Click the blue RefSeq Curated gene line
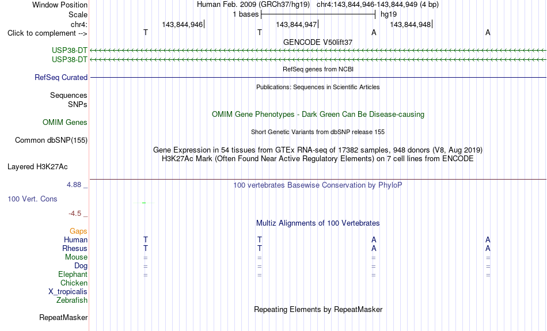547x331 pixels. coord(318,78)
